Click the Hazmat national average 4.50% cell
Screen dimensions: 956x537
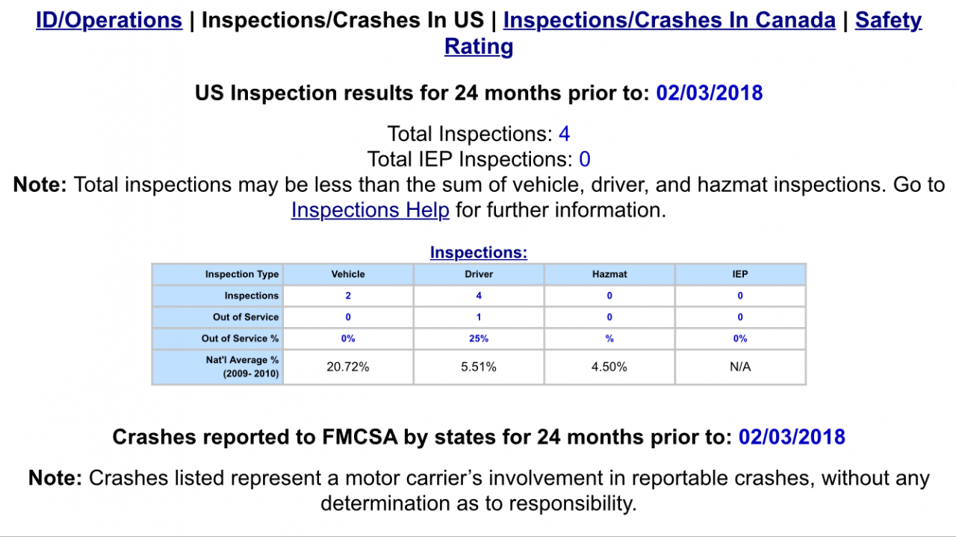pos(609,367)
